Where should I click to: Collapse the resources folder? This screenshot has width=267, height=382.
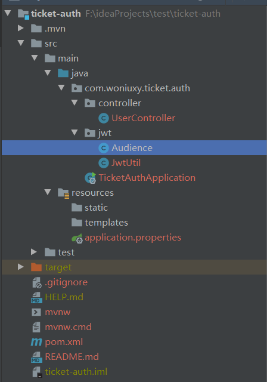coord(48,192)
